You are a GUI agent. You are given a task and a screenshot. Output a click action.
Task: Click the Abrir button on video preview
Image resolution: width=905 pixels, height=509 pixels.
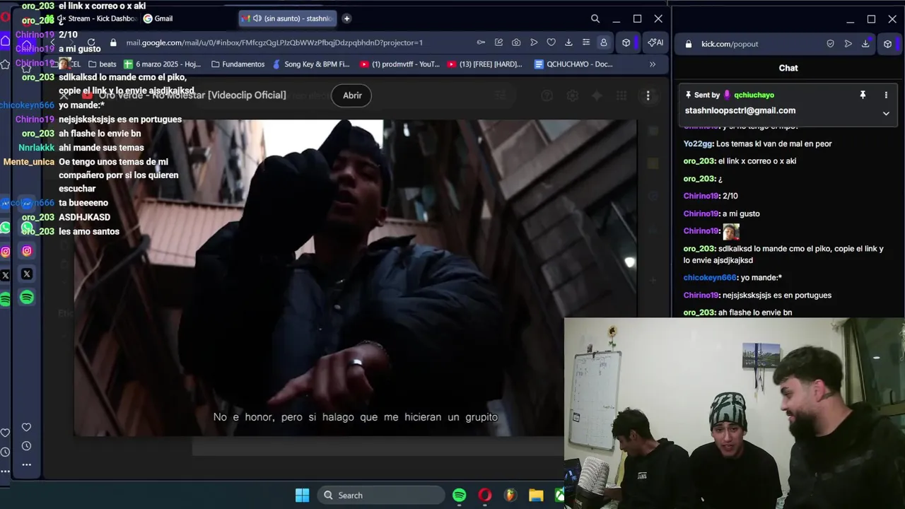click(x=352, y=95)
